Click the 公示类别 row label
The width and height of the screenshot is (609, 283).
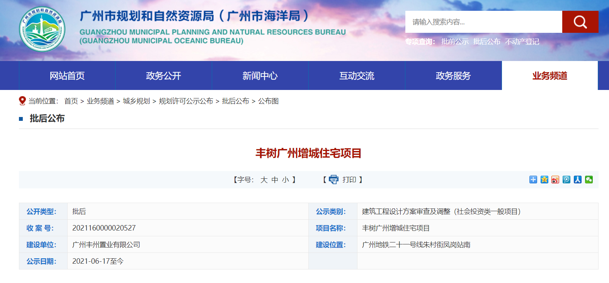(x=331, y=212)
